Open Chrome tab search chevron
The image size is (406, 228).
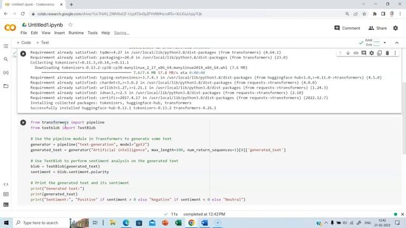[x=363, y=4]
